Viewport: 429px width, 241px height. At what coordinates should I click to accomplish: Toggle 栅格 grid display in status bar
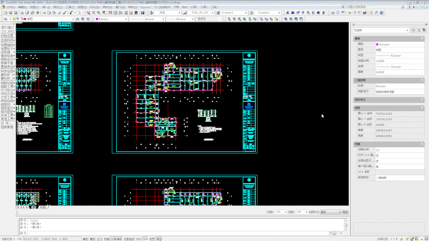tap(92, 239)
